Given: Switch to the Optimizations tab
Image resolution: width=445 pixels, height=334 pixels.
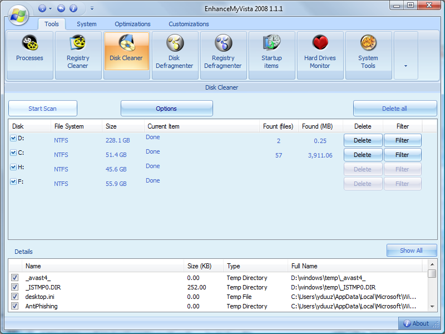Looking at the screenshot, I should click(x=132, y=24).
